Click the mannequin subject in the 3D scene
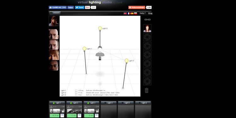 tap(100, 52)
